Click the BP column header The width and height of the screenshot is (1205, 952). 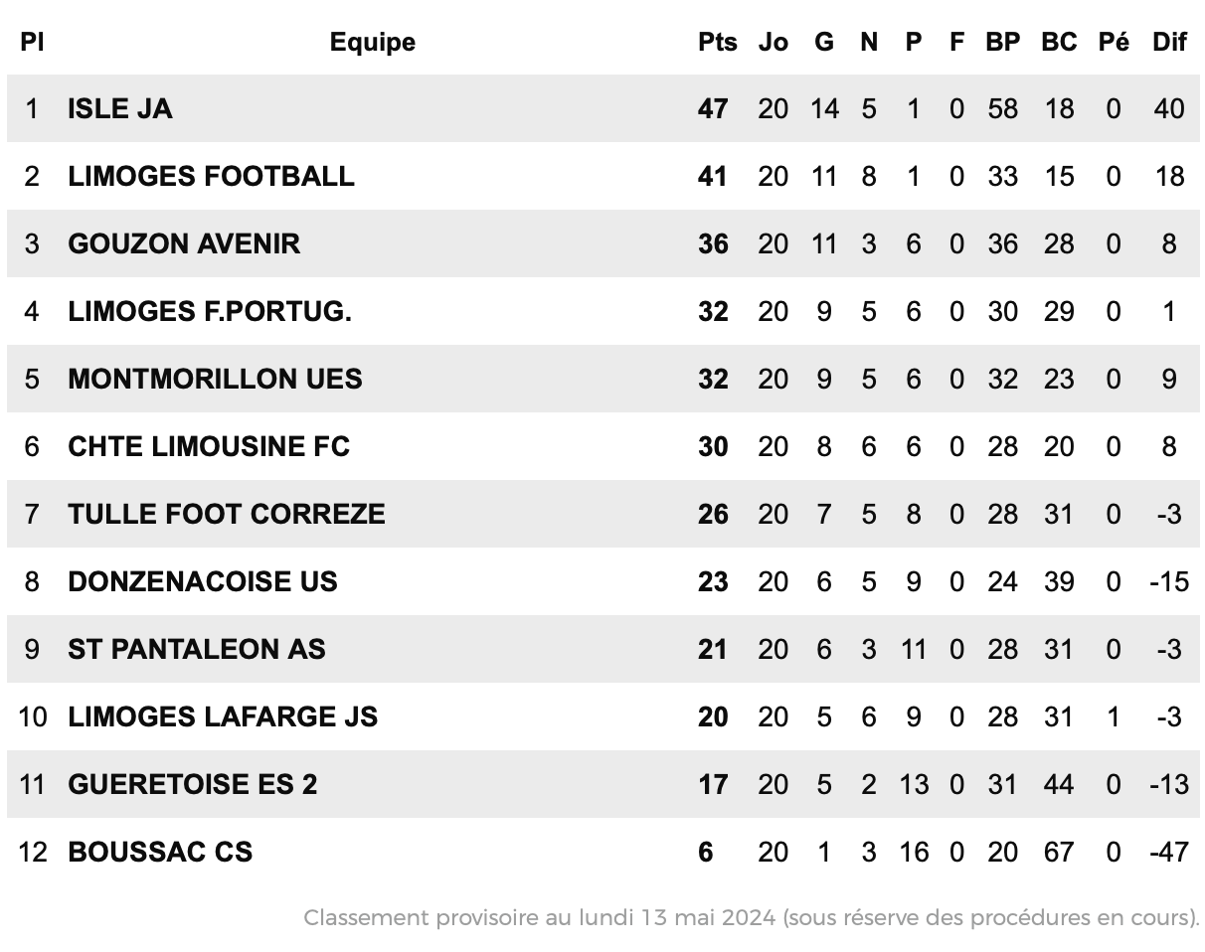point(1003,42)
